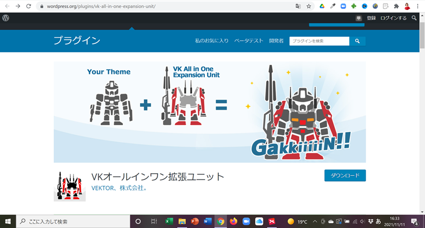Open Firefox from the taskbar

pos(233,222)
